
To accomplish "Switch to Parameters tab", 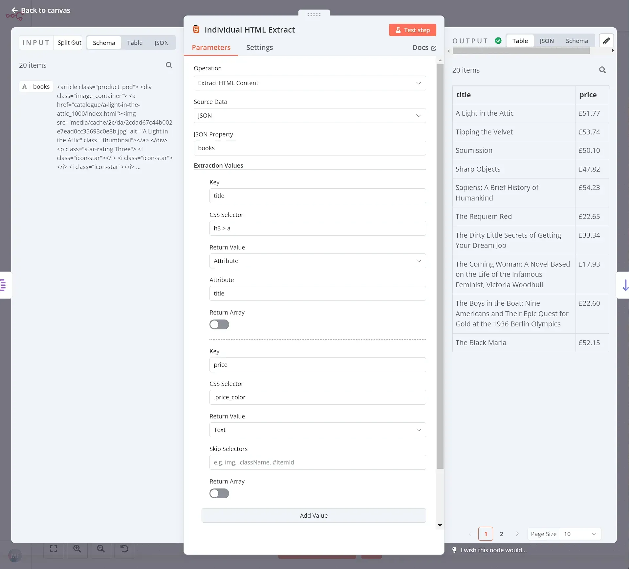I will click(211, 47).
